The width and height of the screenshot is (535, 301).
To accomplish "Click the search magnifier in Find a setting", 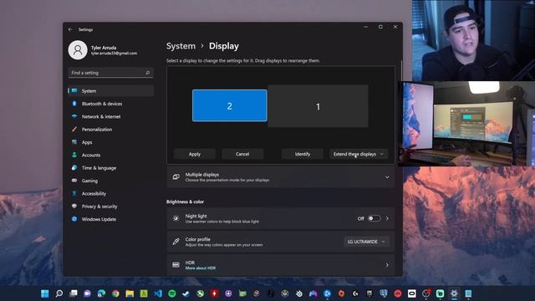I will (148, 73).
